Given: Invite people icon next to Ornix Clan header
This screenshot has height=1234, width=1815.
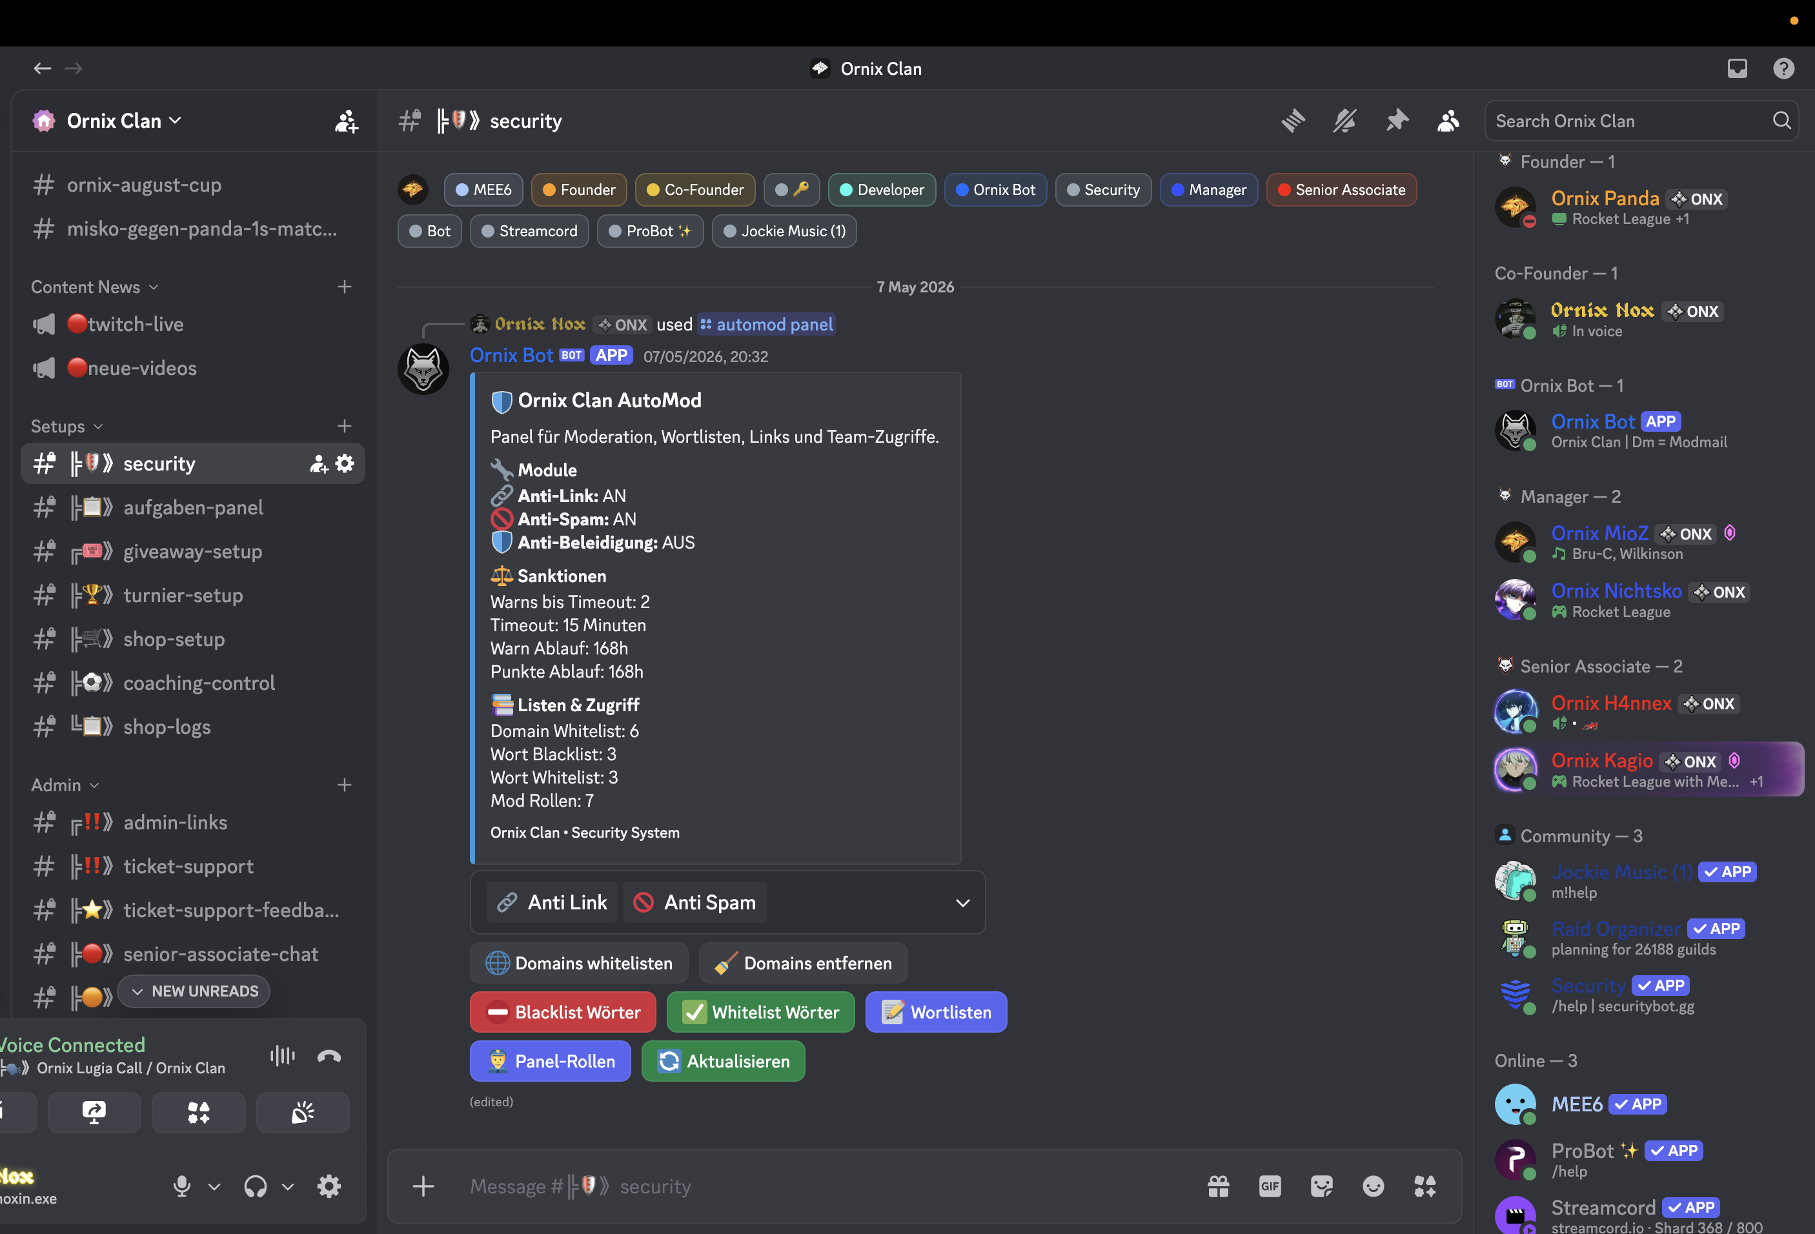Looking at the screenshot, I should [346, 121].
